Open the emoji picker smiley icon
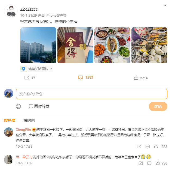The height and width of the screenshot is (170, 172). pos(18,106)
